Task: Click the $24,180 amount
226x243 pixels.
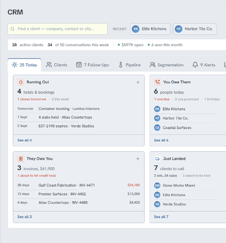Action: coord(134,185)
